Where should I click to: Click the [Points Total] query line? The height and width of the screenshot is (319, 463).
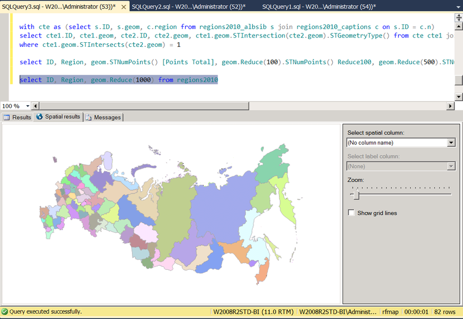point(237,62)
